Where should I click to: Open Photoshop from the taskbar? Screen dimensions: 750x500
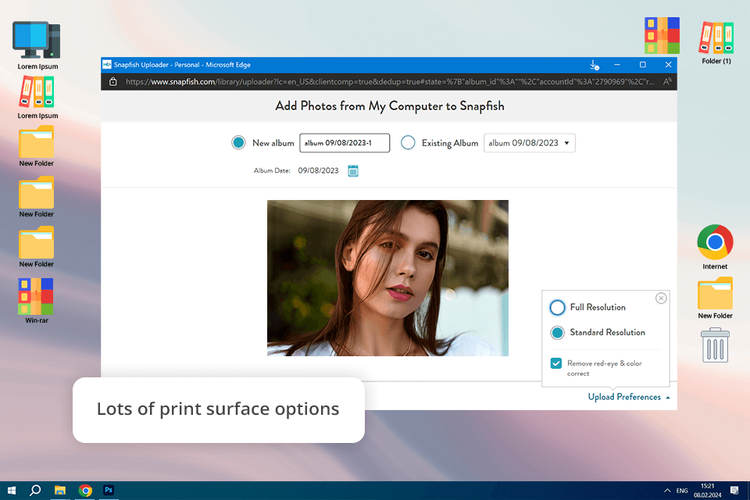click(109, 490)
